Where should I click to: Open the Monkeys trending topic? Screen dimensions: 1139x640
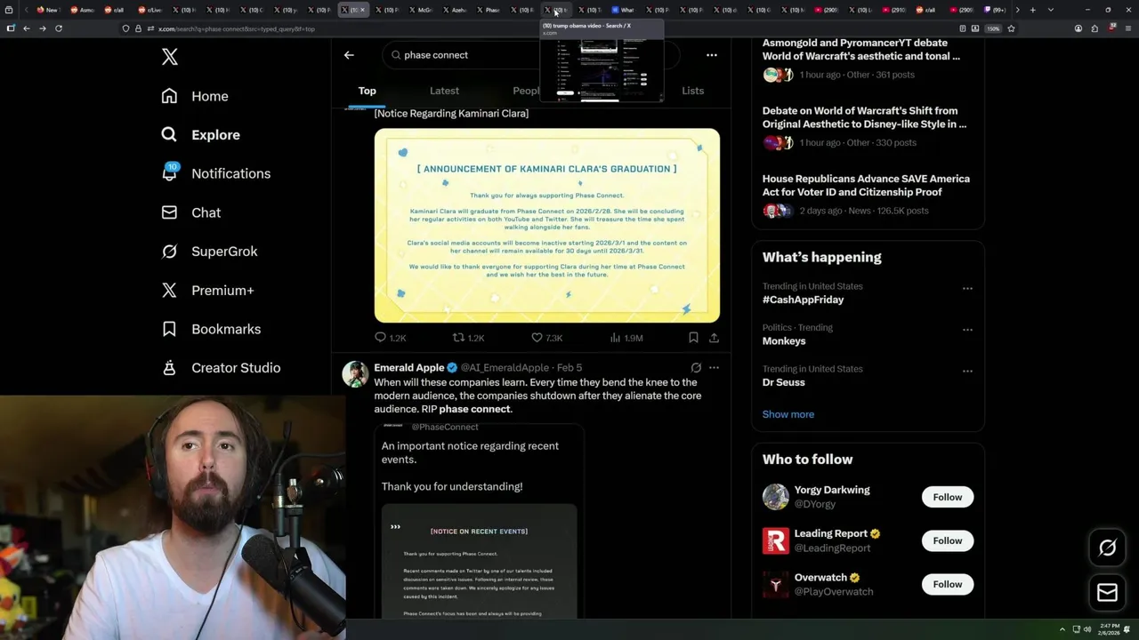coord(784,340)
